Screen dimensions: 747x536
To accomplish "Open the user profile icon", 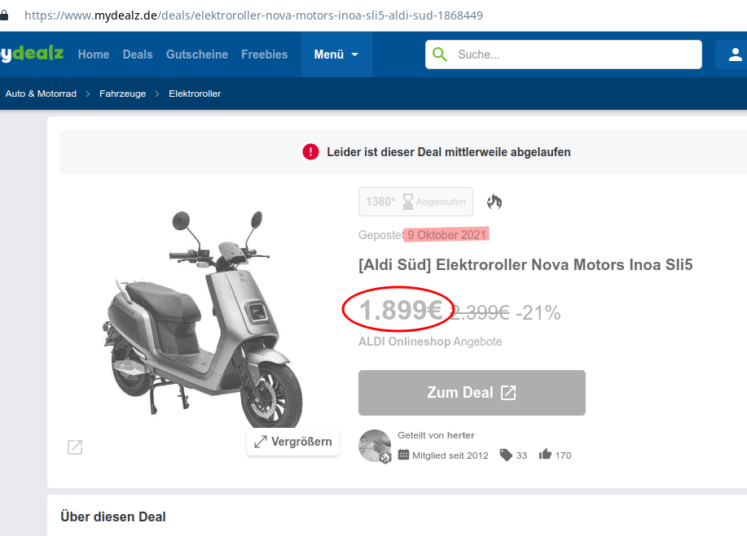I will pyautogui.click(x=735, y=54).
